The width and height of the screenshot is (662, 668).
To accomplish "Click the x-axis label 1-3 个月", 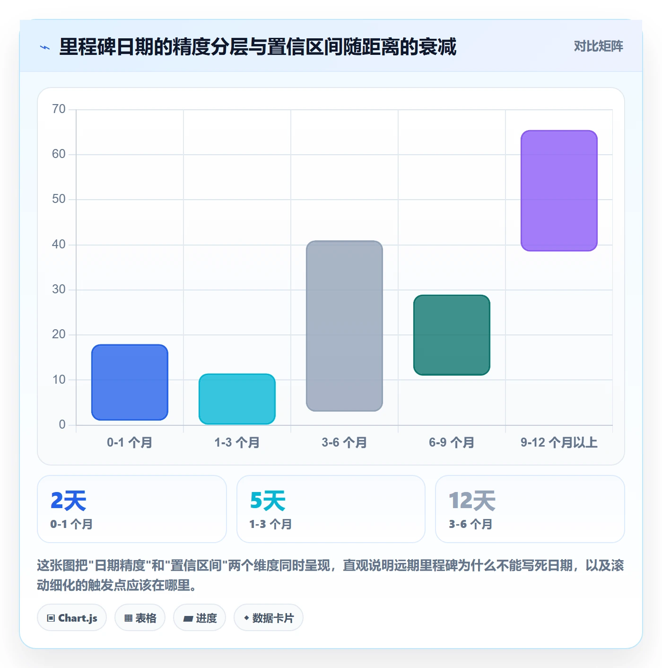I will pyautogui.click(x=237, y=443).
